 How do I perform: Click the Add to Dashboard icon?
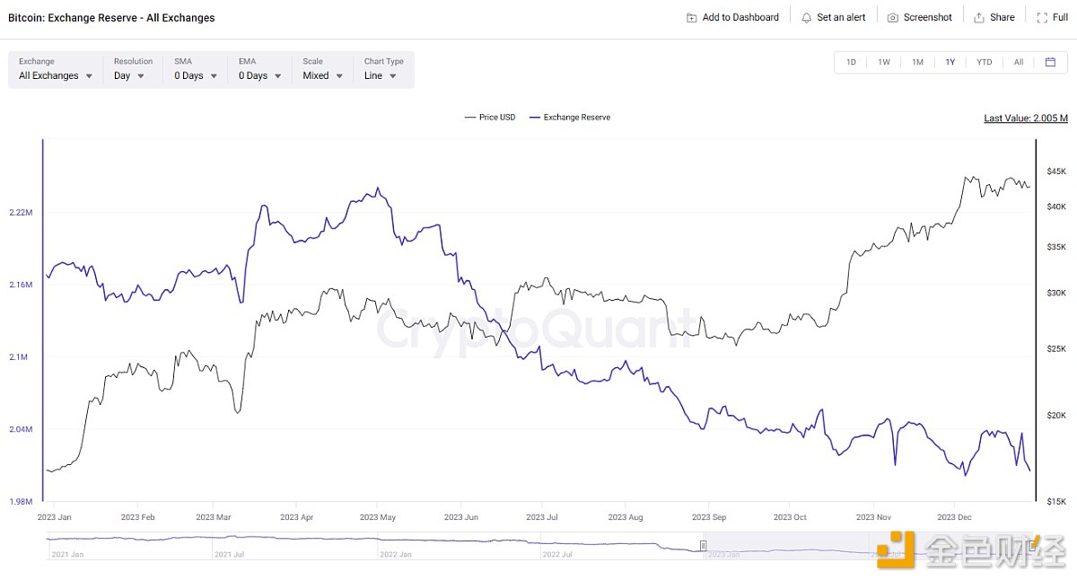pyautogui.click(x=691, y=17)
